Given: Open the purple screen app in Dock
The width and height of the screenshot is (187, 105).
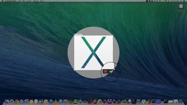Looking at the screenshot, I should tap(158, 101).
